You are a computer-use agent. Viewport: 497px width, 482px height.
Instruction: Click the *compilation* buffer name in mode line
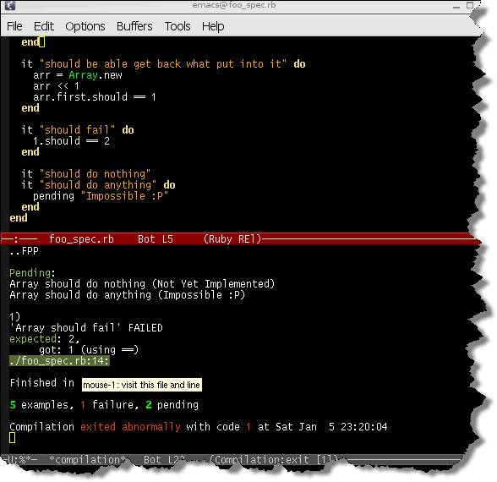[x=88, y=459]
